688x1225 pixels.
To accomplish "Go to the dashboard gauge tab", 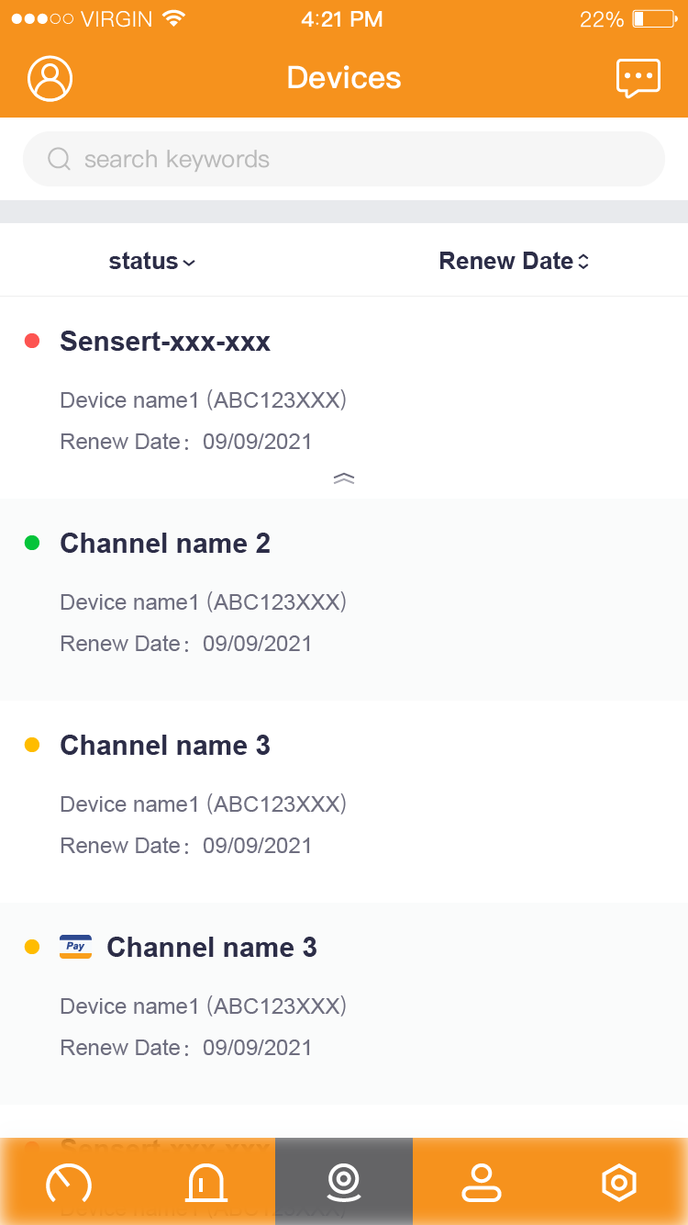I will click(x=69, y=1183).
